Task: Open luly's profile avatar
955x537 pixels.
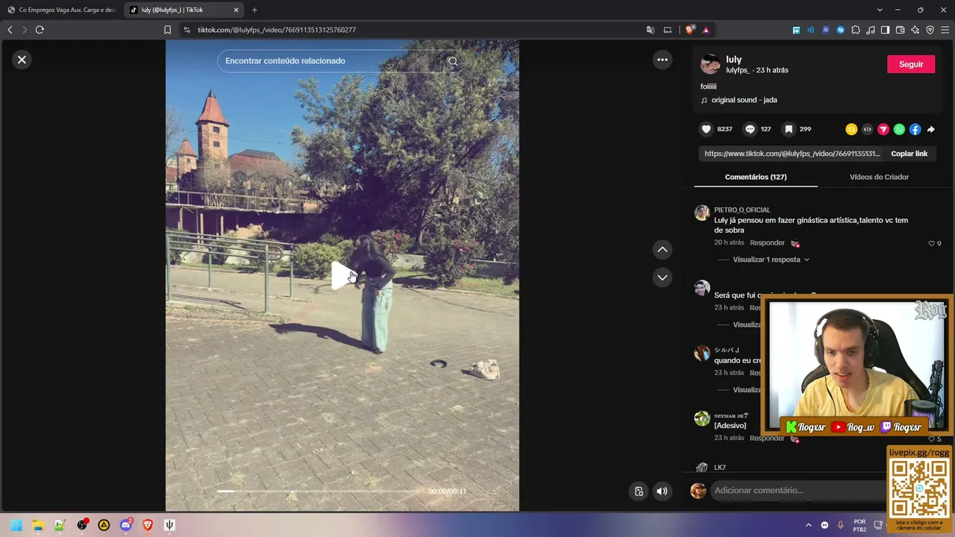Action: tap(710, 64)
